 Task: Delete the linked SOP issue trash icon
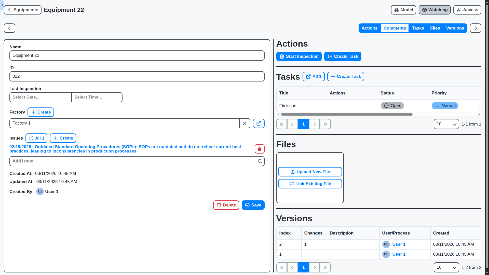pyautogui.click(x=260, y=149)
